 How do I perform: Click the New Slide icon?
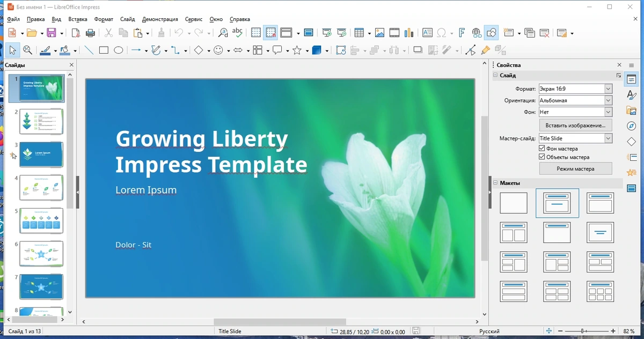(x=509, y=33)
